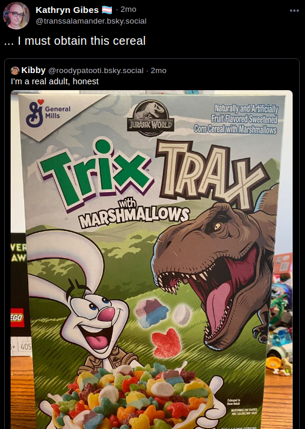
Task: Open the post options three-dot menu
Action: pos(294,11)
